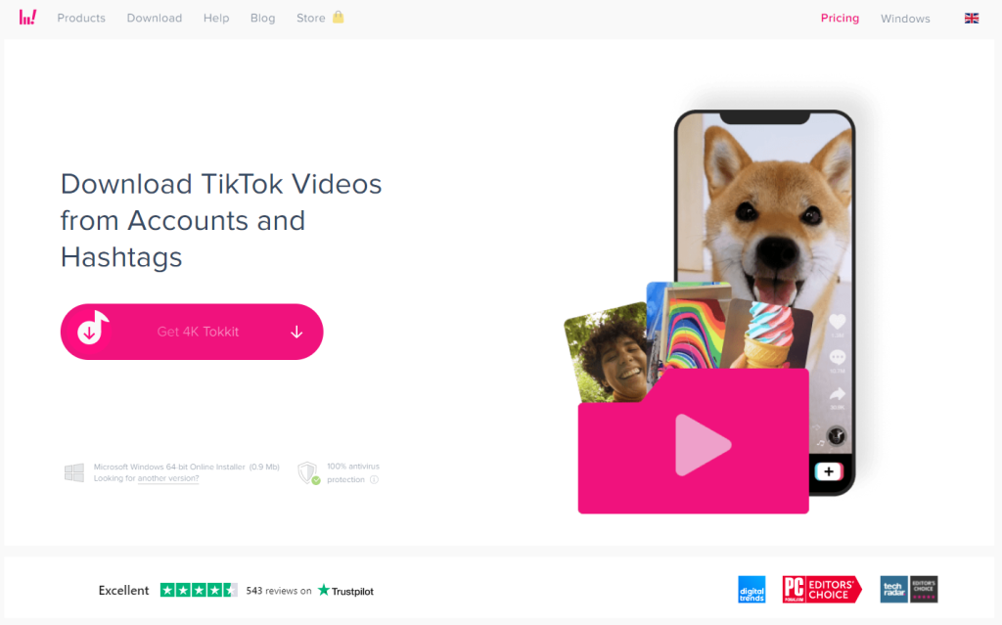Open the 543 reviews Trustpilot link
Viewport: 1002px width, 625px height.
click(278, 591)
